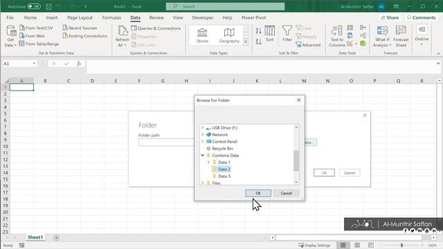Confirm Browse For Folder with OK
Image resolution: width=443 pixels, height=249 pixels.
coord(258,193)
